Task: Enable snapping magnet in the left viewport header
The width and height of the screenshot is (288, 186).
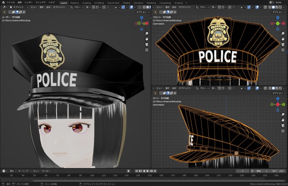Action: [94, 7]
